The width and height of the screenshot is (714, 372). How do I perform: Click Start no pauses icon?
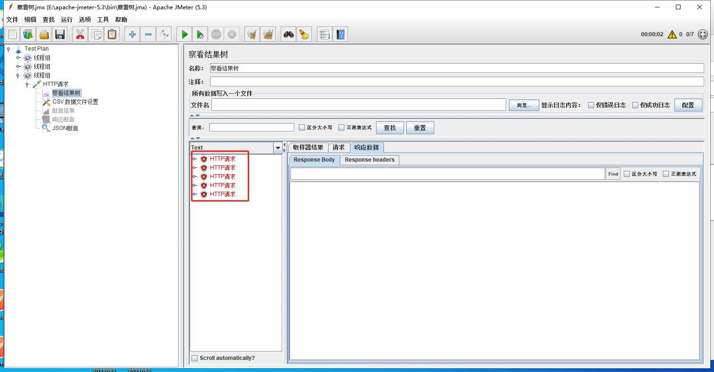(200, 34)
